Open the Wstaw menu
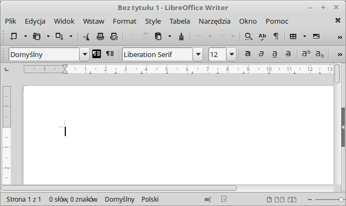The width and height of the screenshot is (346, 206). (x=93, y=22)
